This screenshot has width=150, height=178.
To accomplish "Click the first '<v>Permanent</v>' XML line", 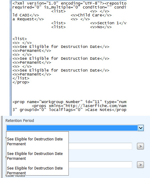I will (32, 51).
